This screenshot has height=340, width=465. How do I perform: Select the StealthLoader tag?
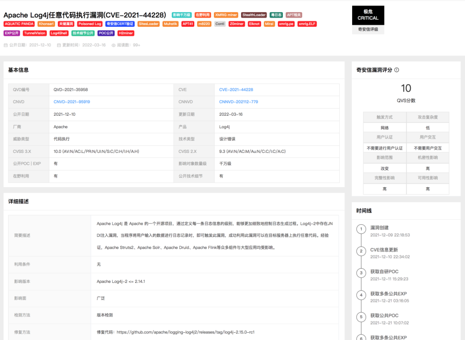click(x=254, y=15)
